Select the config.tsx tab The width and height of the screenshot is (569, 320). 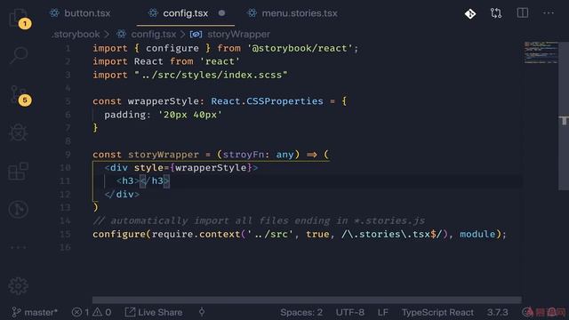(186, 13)
